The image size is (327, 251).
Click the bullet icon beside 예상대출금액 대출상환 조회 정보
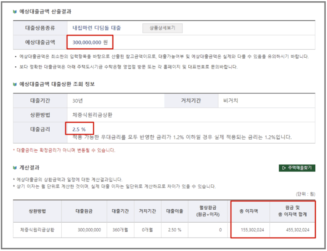[15, 84]
